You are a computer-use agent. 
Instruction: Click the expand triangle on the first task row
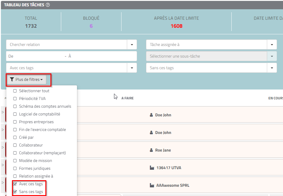click(3, 112)
